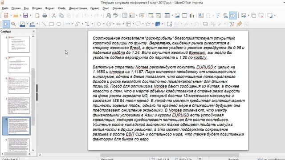
Task: Select the Curve drawing tool
Action: click(77, 24)
